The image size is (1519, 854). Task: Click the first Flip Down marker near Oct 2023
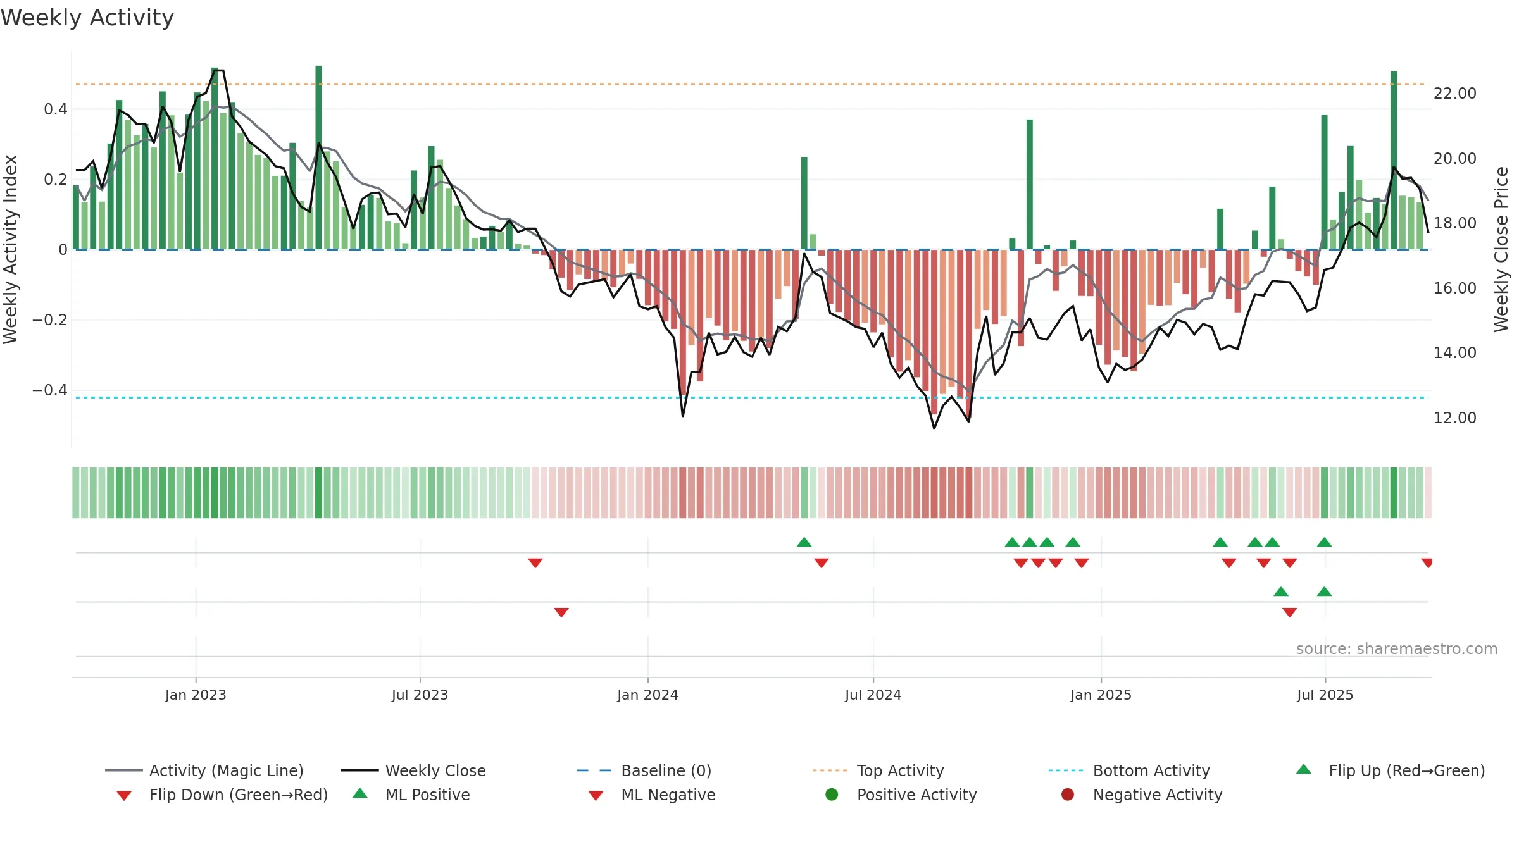pos(535,563)
